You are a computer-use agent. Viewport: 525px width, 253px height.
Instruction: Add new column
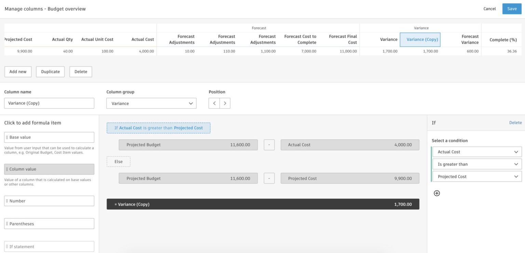coord(18,72)
